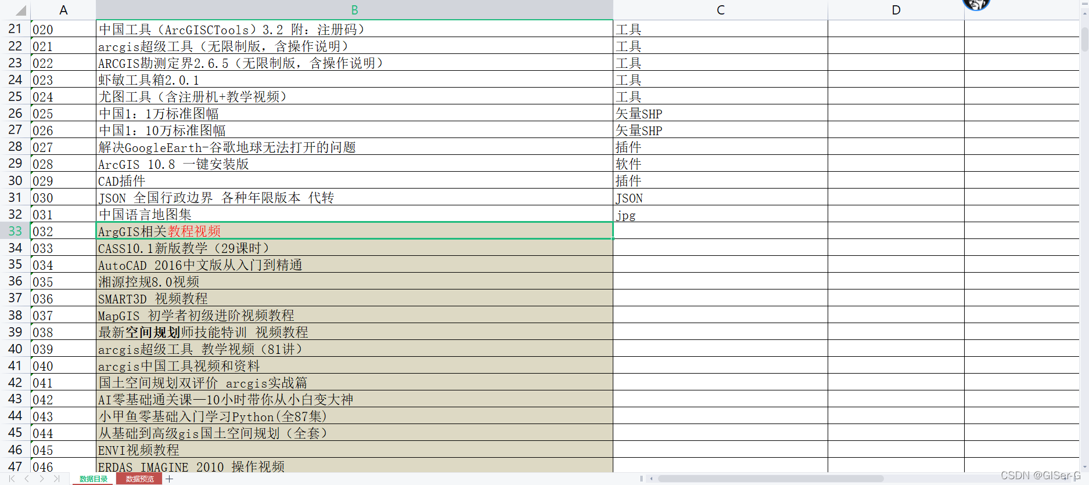Select cell MapGIS 初学者初级进阶视频教程

pyautogui.click(x=354, y=315)
